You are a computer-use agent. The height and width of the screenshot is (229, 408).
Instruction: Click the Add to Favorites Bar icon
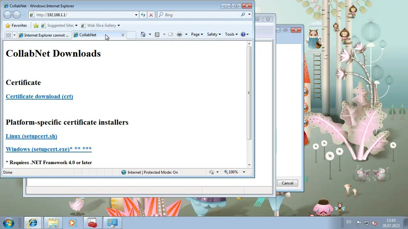coord(36,25)
